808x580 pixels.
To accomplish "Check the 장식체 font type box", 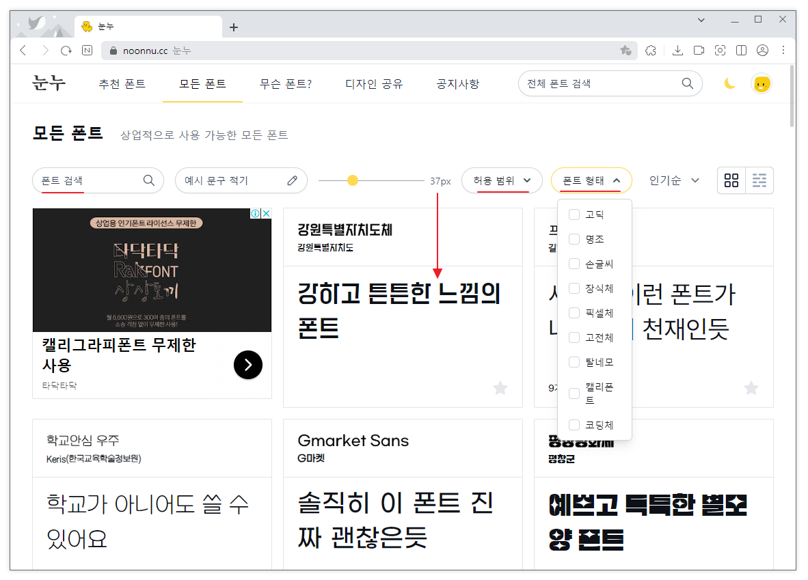I will pos(574,288).
